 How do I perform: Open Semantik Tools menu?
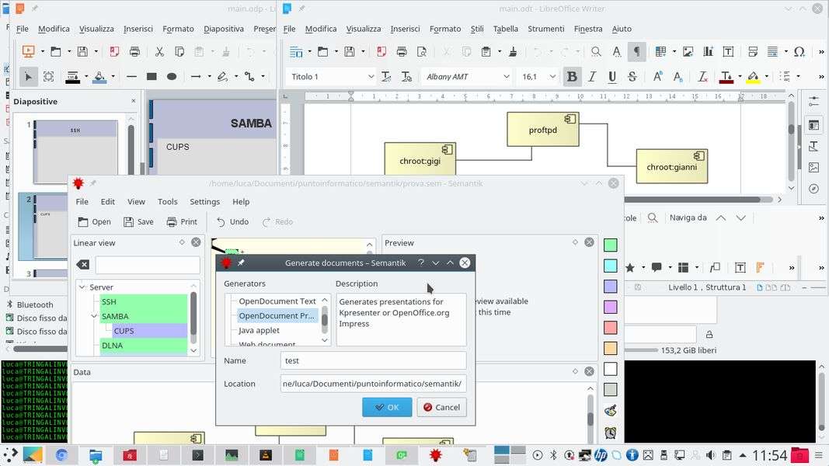(167, 201)
